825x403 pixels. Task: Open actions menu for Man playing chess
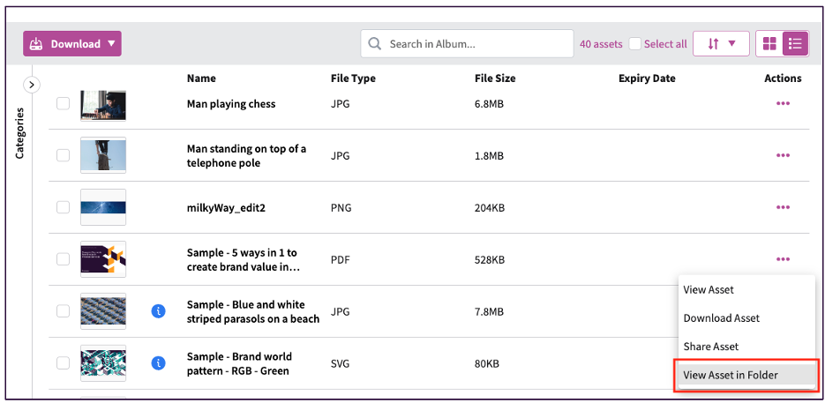pos(783,104)
